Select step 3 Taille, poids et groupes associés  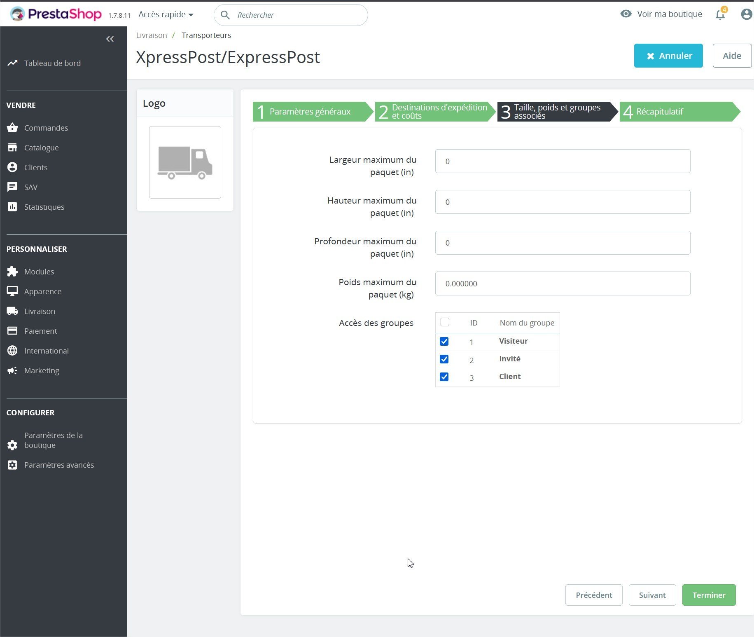point(557,112)
